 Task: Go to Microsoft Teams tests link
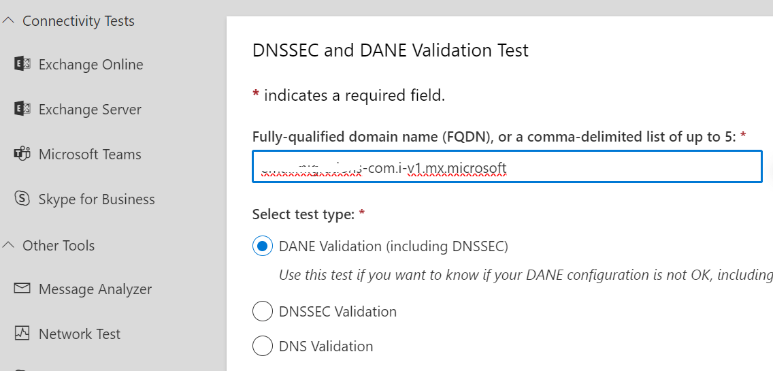click(x=90, y=155)
